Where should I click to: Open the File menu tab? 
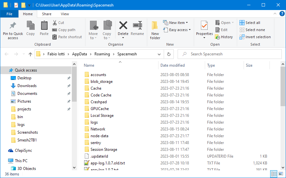point(9,14)
